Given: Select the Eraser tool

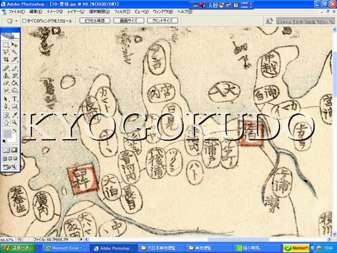Looking at the screenshot, I should 6,83.
